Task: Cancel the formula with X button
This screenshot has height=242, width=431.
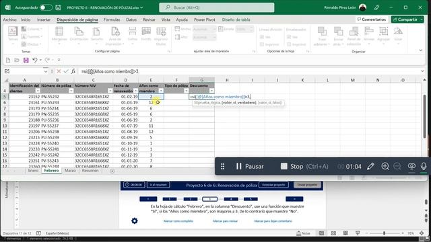Action: click(x=59, y=71)
